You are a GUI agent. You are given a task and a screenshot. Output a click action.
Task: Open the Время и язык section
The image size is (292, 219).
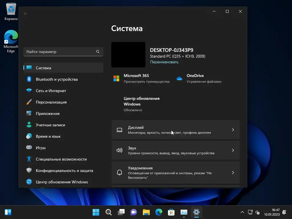63,136
